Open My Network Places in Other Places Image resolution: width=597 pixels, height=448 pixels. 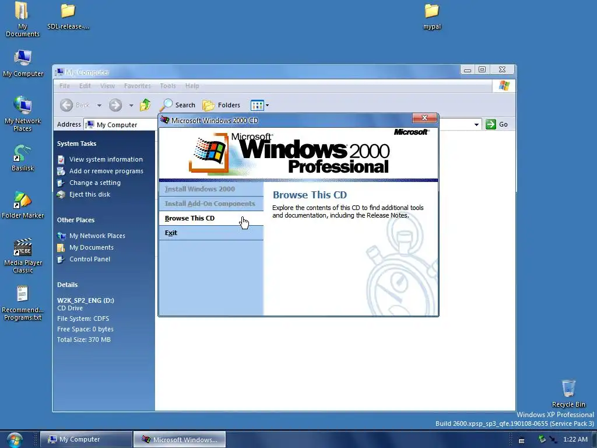pos(97,236)
